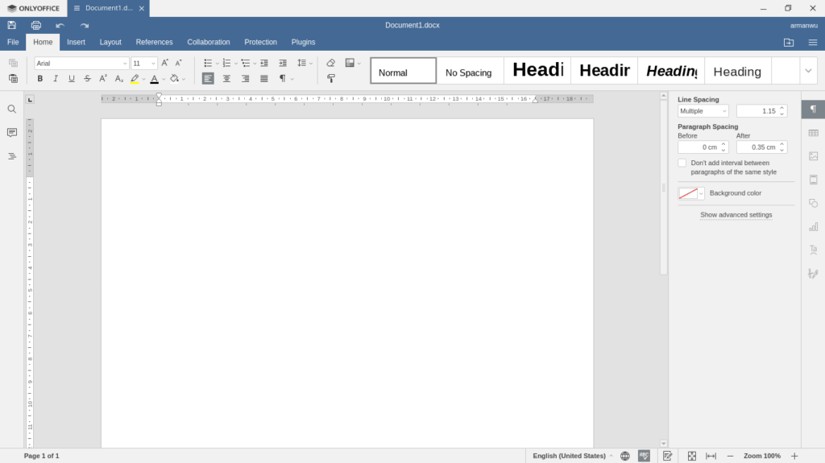Click Show advanced settings link
This screenshot has width=825, height=463.
click(x=736, y=215)
